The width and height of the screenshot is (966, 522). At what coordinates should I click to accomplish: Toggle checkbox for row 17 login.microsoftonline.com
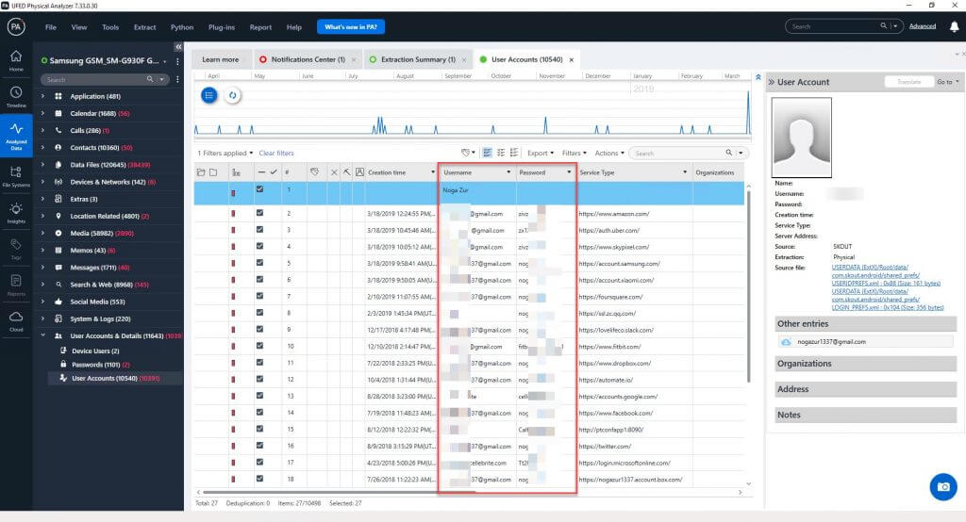[x=259, y=463]
